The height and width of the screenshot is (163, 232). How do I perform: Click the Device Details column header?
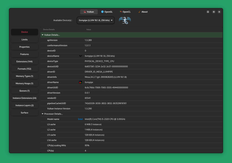point(49,29)
